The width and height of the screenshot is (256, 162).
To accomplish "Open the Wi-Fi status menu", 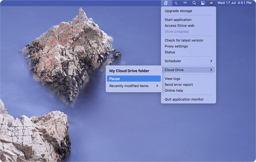I will point(185,3).
